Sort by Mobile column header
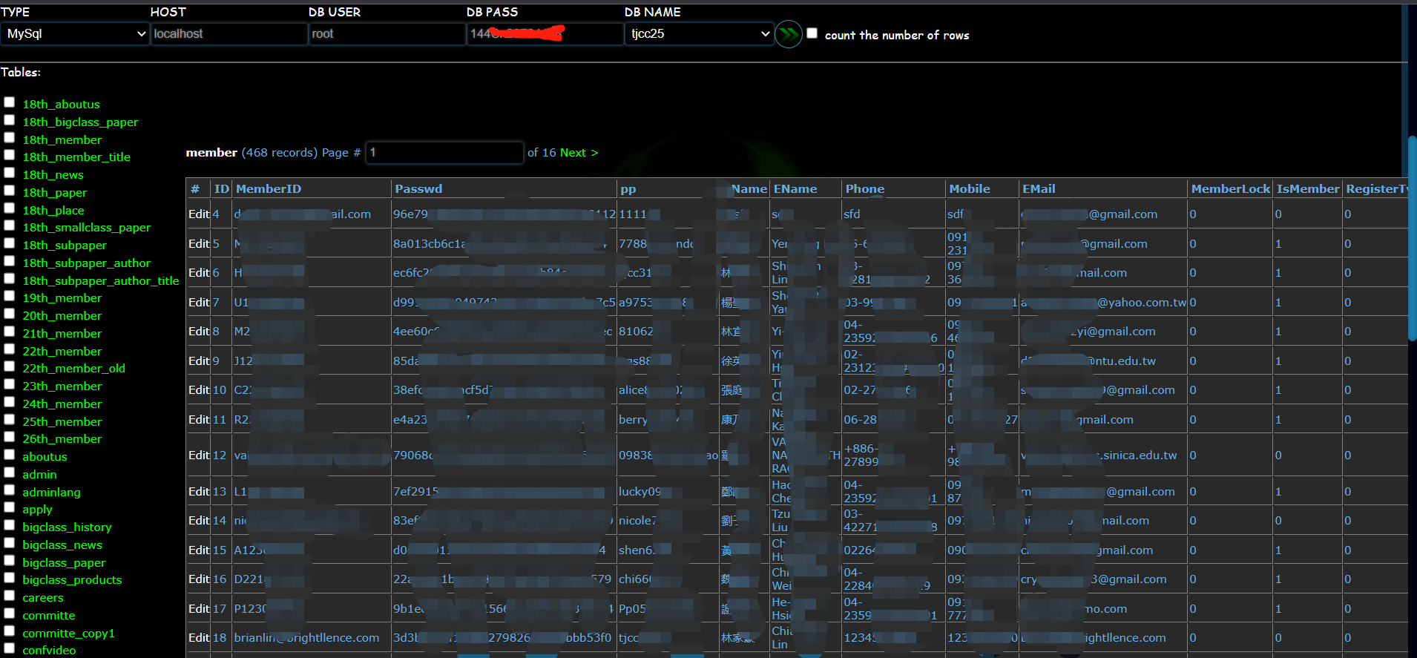This screenshot has width=1417, height=658. (970, 188)
